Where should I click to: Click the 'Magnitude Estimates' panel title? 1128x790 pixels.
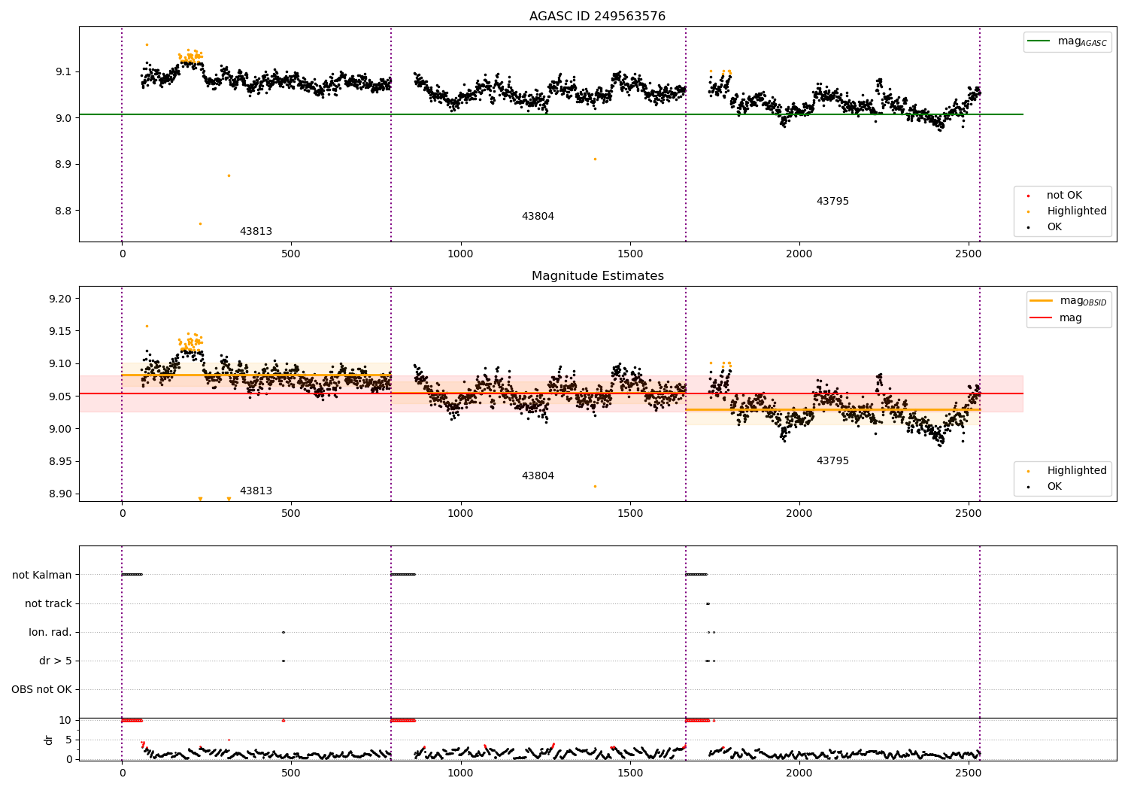point(597,276)
